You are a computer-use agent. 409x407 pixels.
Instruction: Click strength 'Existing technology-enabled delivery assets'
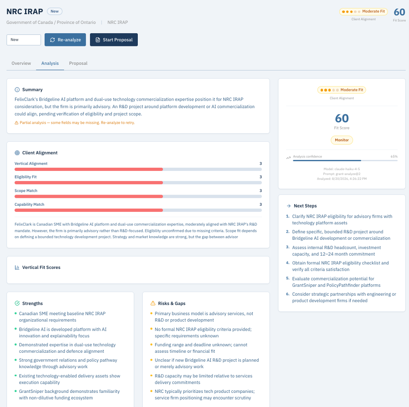[70, 379]
